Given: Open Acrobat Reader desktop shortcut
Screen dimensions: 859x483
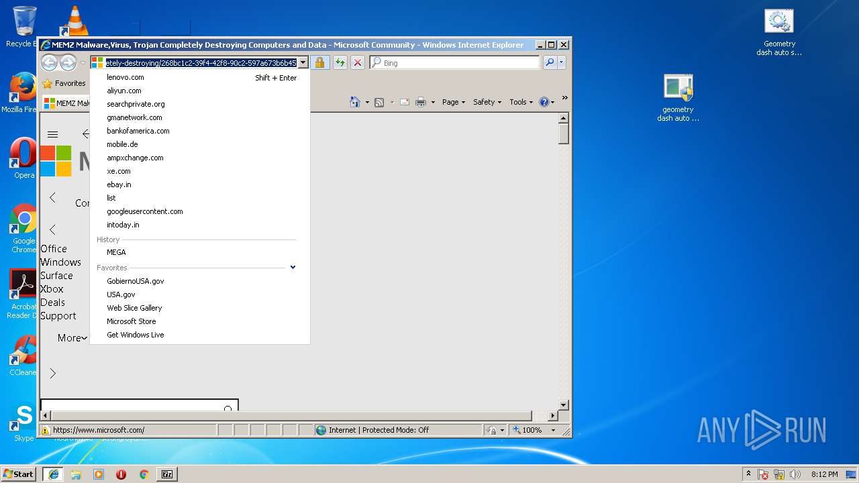Looking at the screenshot, I should point(23,294).
